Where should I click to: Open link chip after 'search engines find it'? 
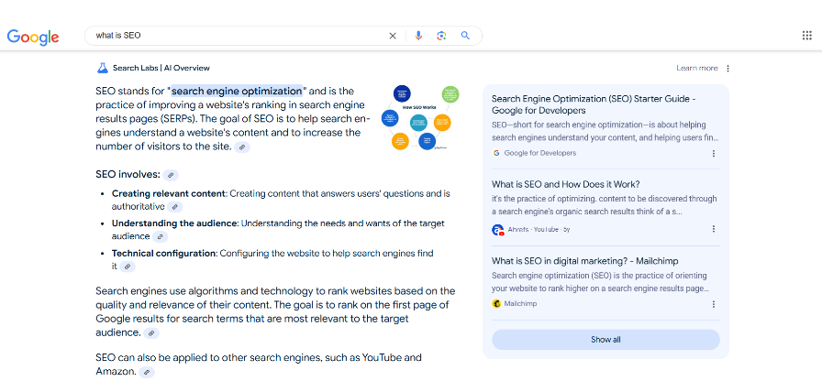click(128, 267)
